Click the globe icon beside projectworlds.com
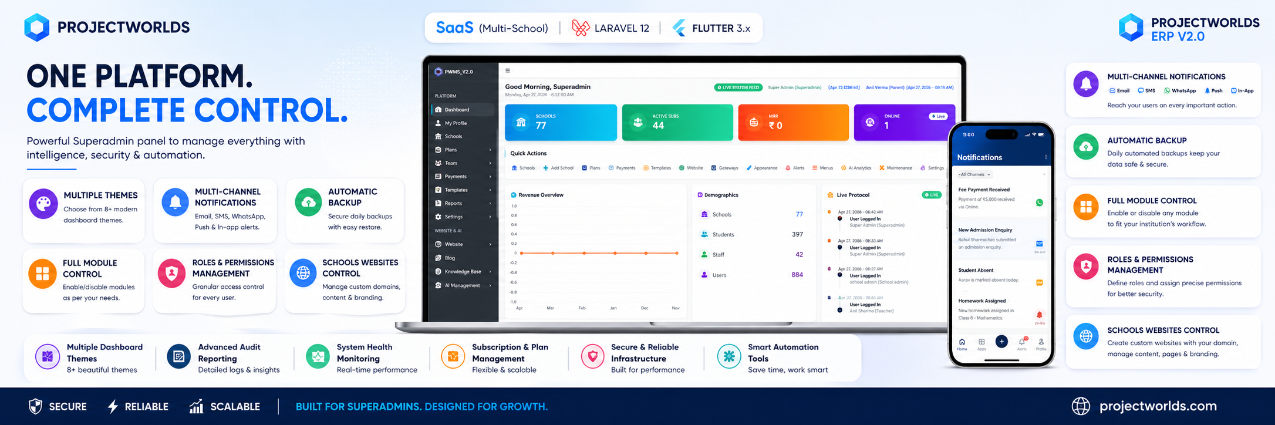The width and height of the screenshot is (1275, 425). pyautogui.click(x=1081, y=406)
